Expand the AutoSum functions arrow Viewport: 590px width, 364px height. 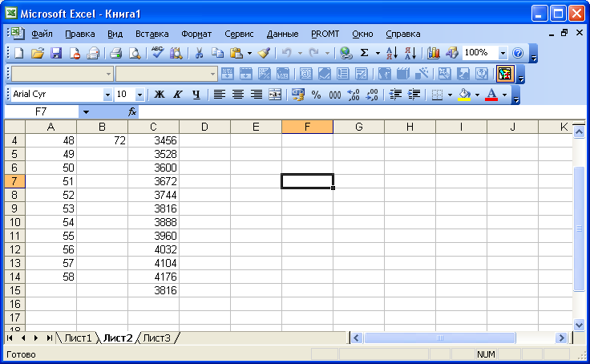pyautogui.click(x=378, y=54)
